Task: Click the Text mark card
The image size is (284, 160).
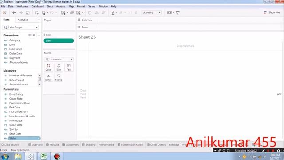Action: (69, 67)
